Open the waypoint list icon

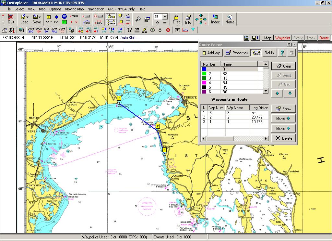tap(121, 16)
